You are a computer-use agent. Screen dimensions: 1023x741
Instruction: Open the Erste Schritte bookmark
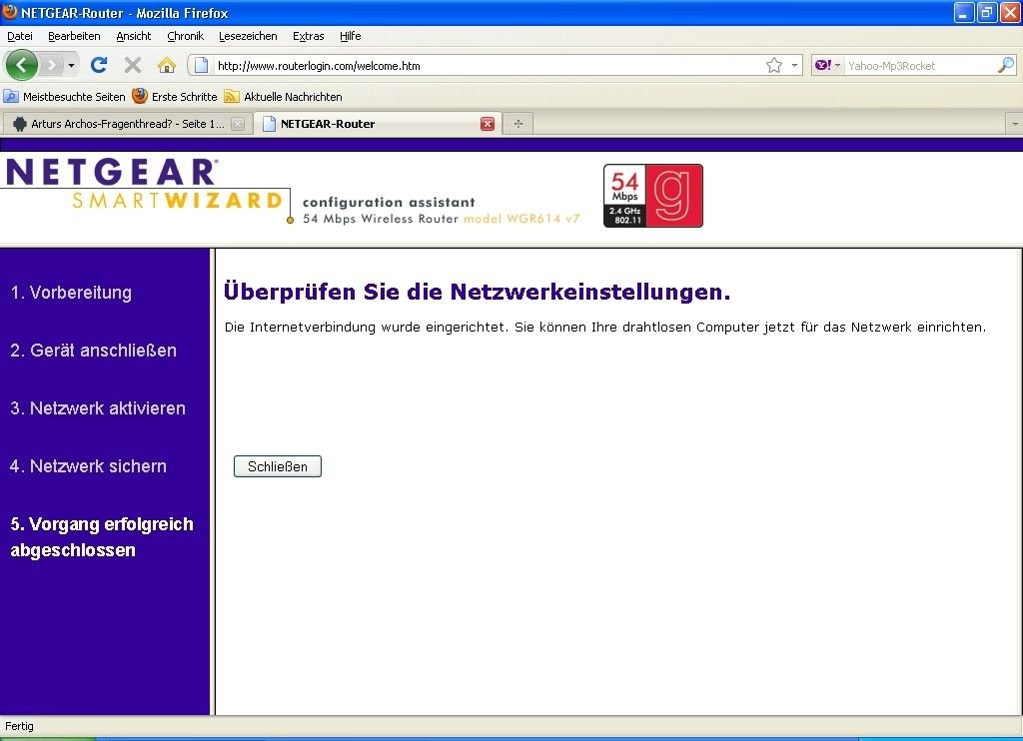click(x=174, y=97)
